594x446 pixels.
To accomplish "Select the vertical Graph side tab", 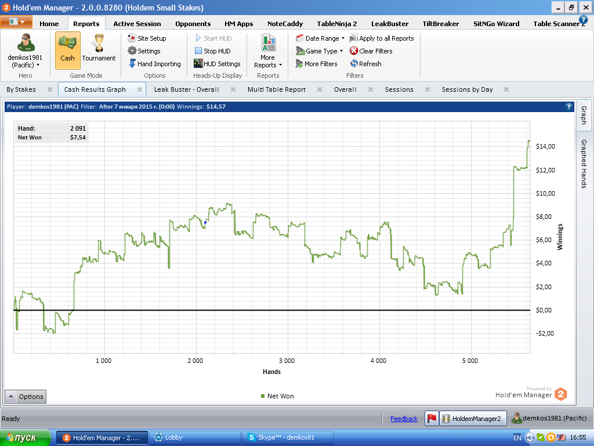I will 584,116.
